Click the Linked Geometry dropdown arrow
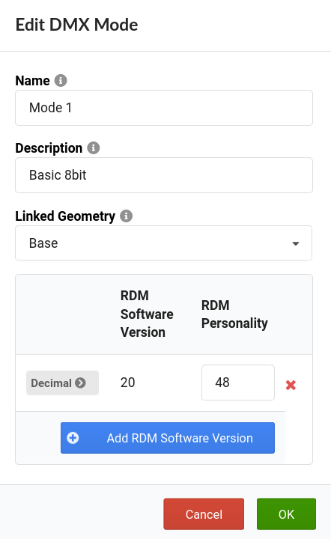The image size is (331, 539). coord(296,244)
